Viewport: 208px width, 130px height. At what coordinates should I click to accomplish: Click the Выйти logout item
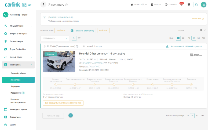[x=13, y=125]
